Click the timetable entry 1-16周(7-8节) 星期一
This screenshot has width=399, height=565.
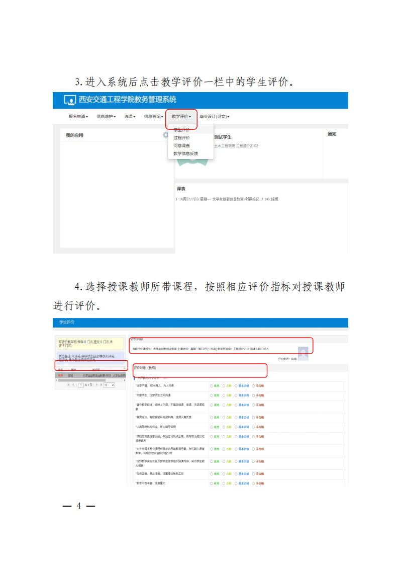click(227, 199)
